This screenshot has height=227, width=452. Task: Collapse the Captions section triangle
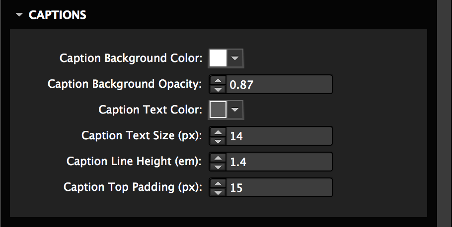[x=19, y=15]
